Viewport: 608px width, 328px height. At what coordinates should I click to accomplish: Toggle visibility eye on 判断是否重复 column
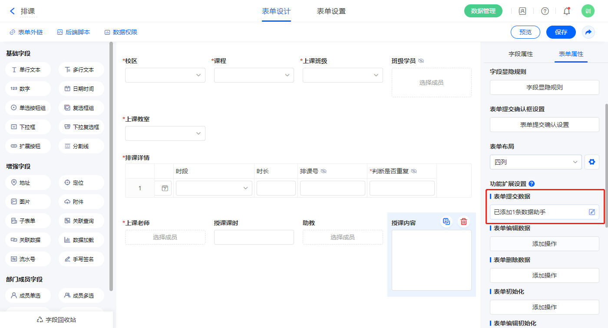pos(414,171)
